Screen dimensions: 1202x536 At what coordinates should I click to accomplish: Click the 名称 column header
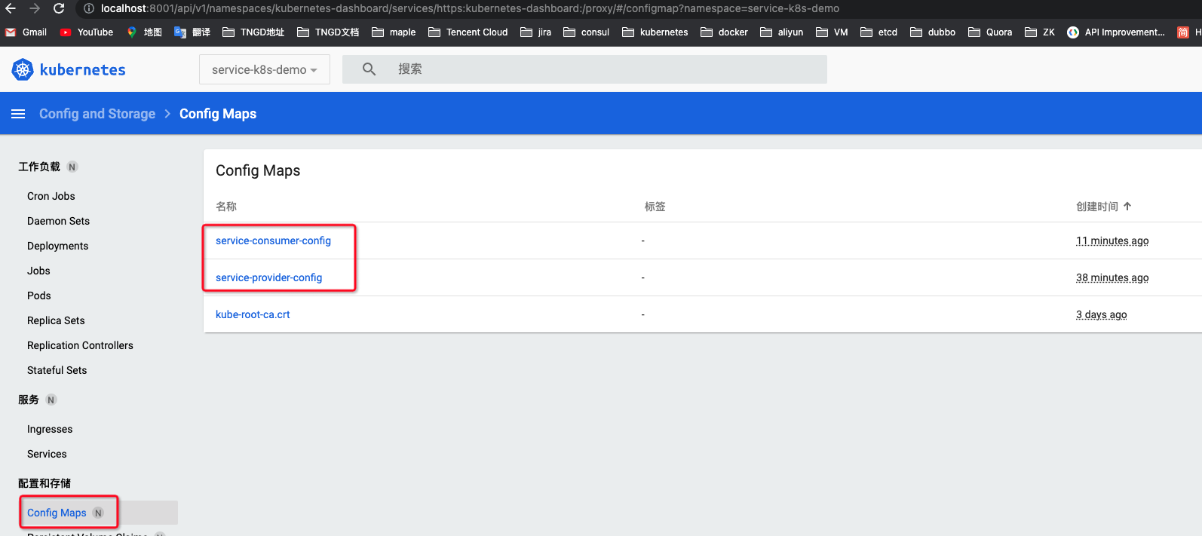point(226,206)
